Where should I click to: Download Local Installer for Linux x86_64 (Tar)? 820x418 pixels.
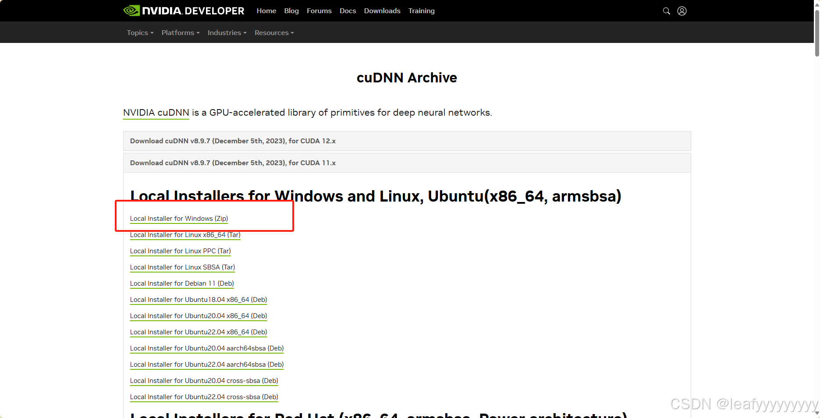click(185, 235)
